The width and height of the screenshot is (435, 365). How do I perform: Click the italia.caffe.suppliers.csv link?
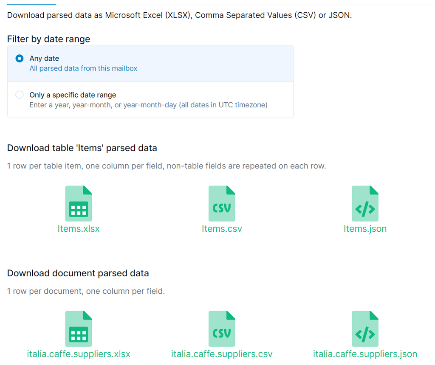pos(221,354)
